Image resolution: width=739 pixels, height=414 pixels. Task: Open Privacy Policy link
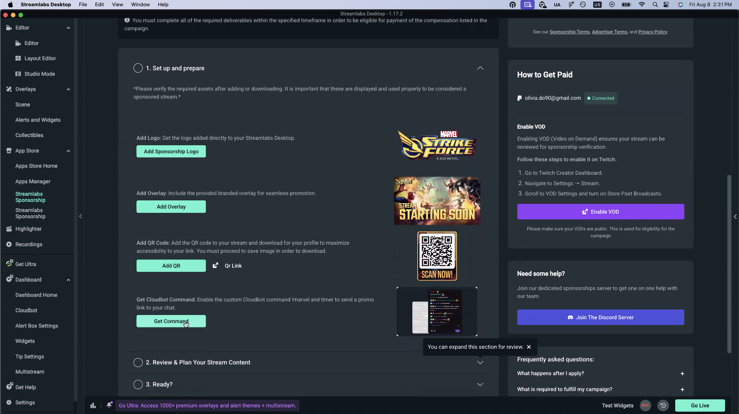(653, 32)
